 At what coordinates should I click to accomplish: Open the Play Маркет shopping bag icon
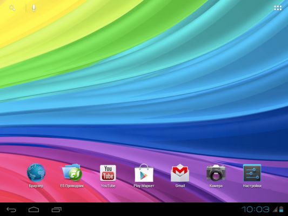(x=144, y=173)
